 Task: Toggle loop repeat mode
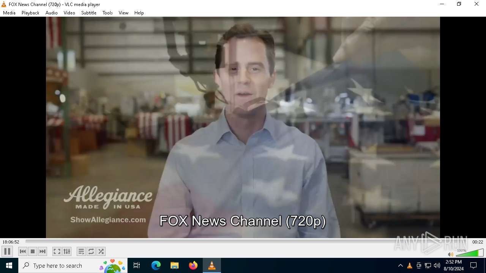(91, 251)
